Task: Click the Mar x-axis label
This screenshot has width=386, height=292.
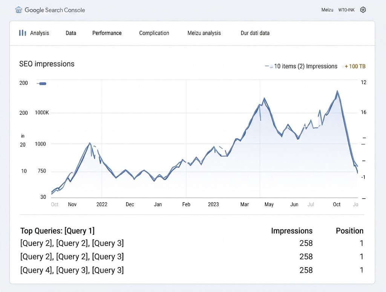Action: pos(244,204)
